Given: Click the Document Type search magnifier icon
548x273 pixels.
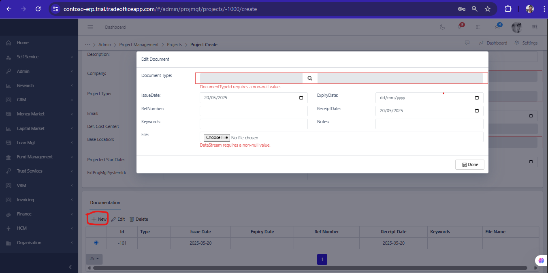Looking at the screenshot, I should pyautogui.click(x=310, y=78).
